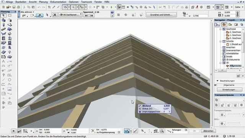The image size is (245, 138).
Task: Select the Arrow tool in the toolbox
Action: click(x=3, y=15)
